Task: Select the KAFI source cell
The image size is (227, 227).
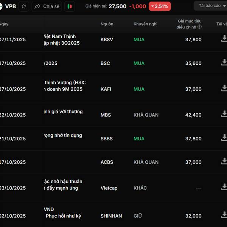Action: [x=106, y=89]
